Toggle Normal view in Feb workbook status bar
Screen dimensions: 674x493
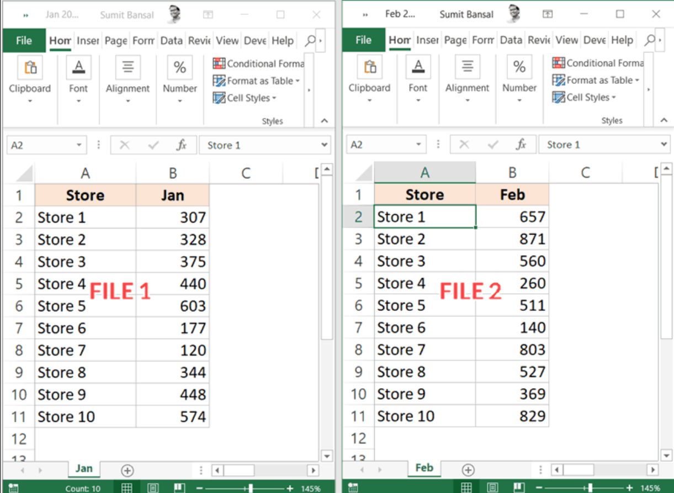point(466,487)
